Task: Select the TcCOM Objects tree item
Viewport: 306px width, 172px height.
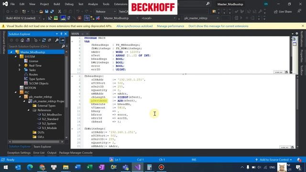Action: [x=38, y=84]
